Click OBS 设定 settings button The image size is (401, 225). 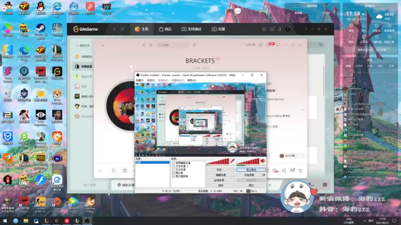221,169
